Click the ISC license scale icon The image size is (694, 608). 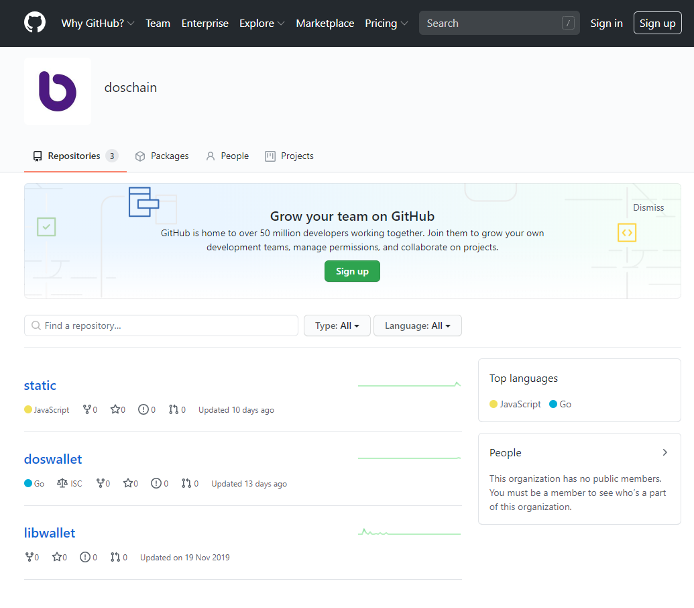click(62, 483)
